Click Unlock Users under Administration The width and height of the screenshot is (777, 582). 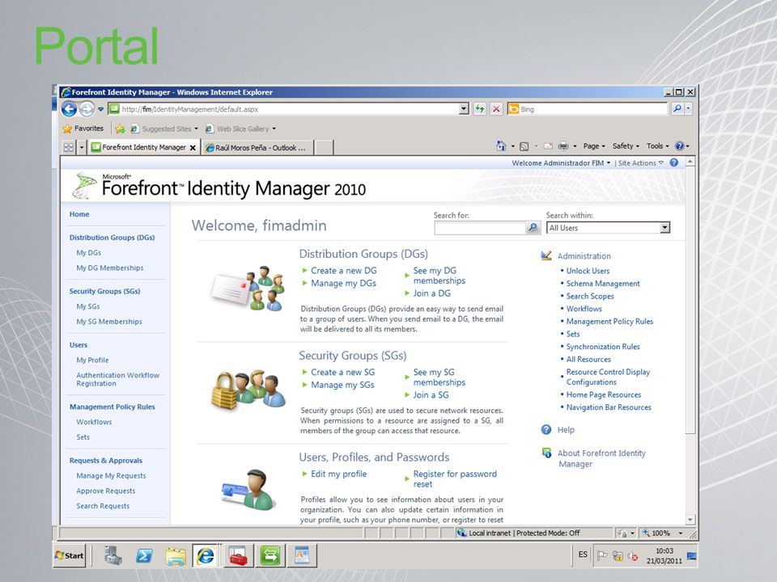point(588,271)
